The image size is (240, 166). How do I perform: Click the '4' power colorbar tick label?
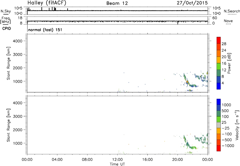(x=223, y=83)
